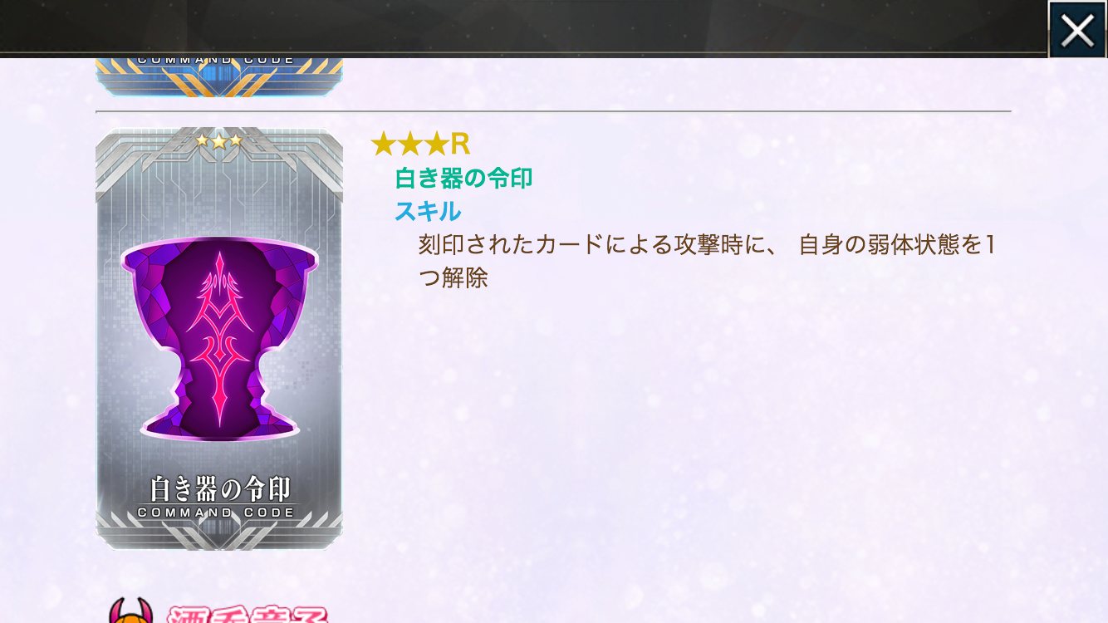Tap the first gold star in the rarity row
Viewport: 1108px width, 623px height.
pos(383,145)
